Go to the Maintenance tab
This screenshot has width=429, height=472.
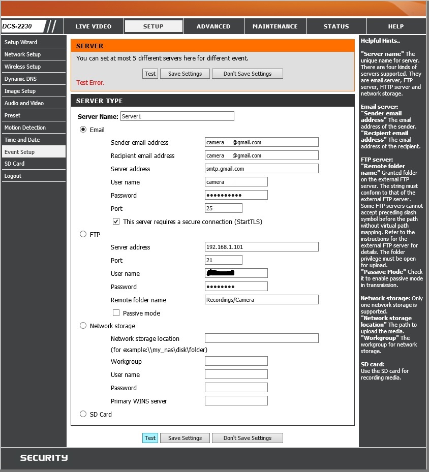point(275,26)
